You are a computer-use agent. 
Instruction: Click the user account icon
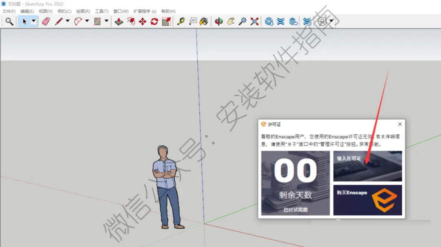point(322,22)
